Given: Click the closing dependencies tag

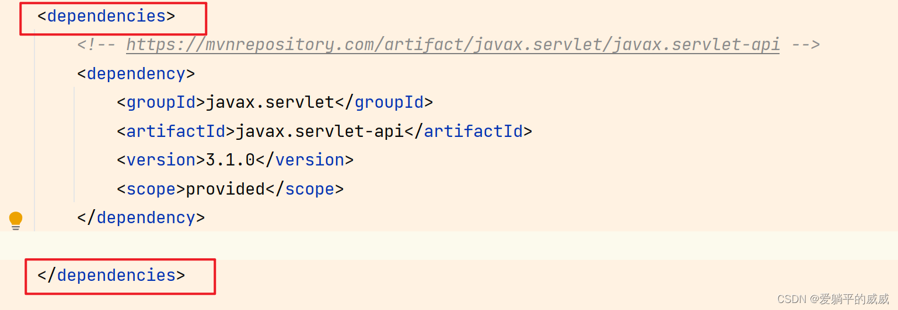Looking at the screenshot, I should (111, 275).
